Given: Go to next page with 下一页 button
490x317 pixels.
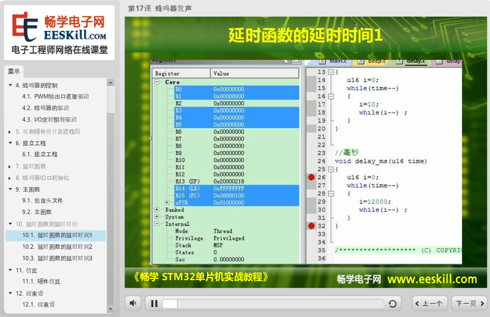Looking at the screenshot, I should (x=470, y=304).
